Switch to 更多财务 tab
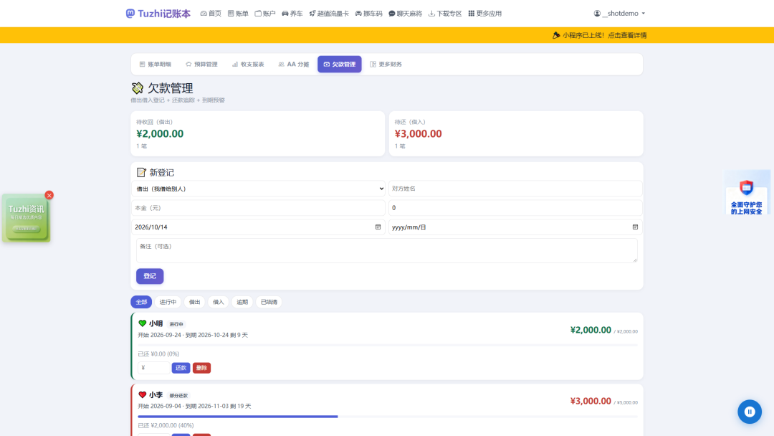Screen dimensions: 774x436 pos(386,65)
